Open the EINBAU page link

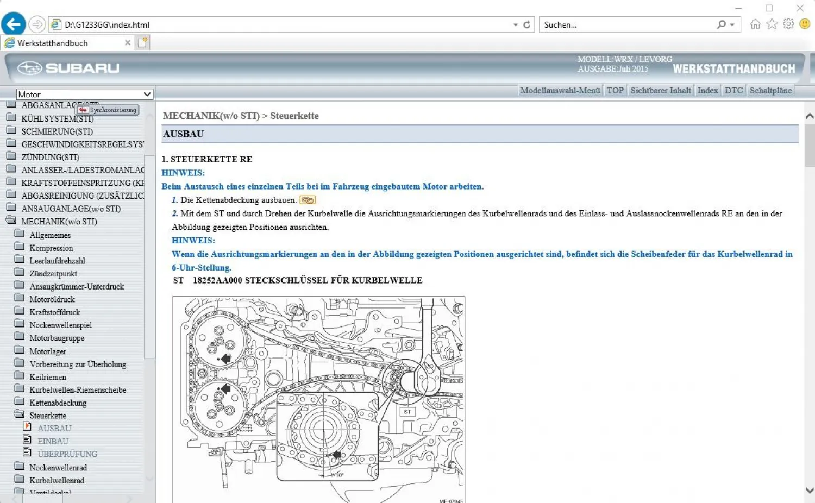53,441
